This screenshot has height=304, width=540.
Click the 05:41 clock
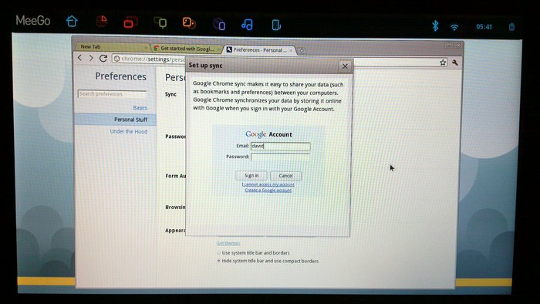(x=484, y=27)
